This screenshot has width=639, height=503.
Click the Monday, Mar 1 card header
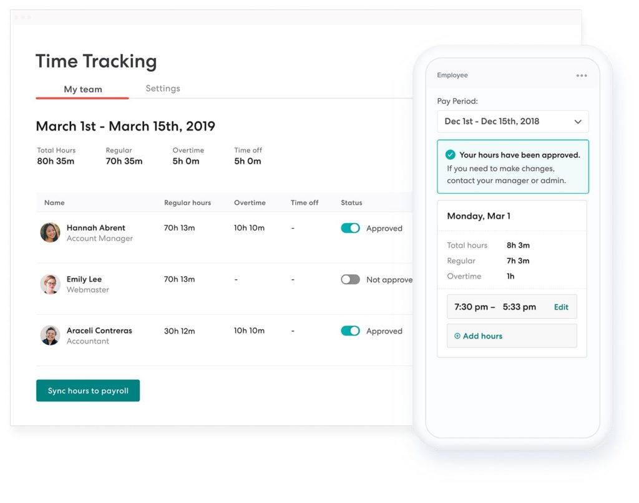tap(478, 216)
